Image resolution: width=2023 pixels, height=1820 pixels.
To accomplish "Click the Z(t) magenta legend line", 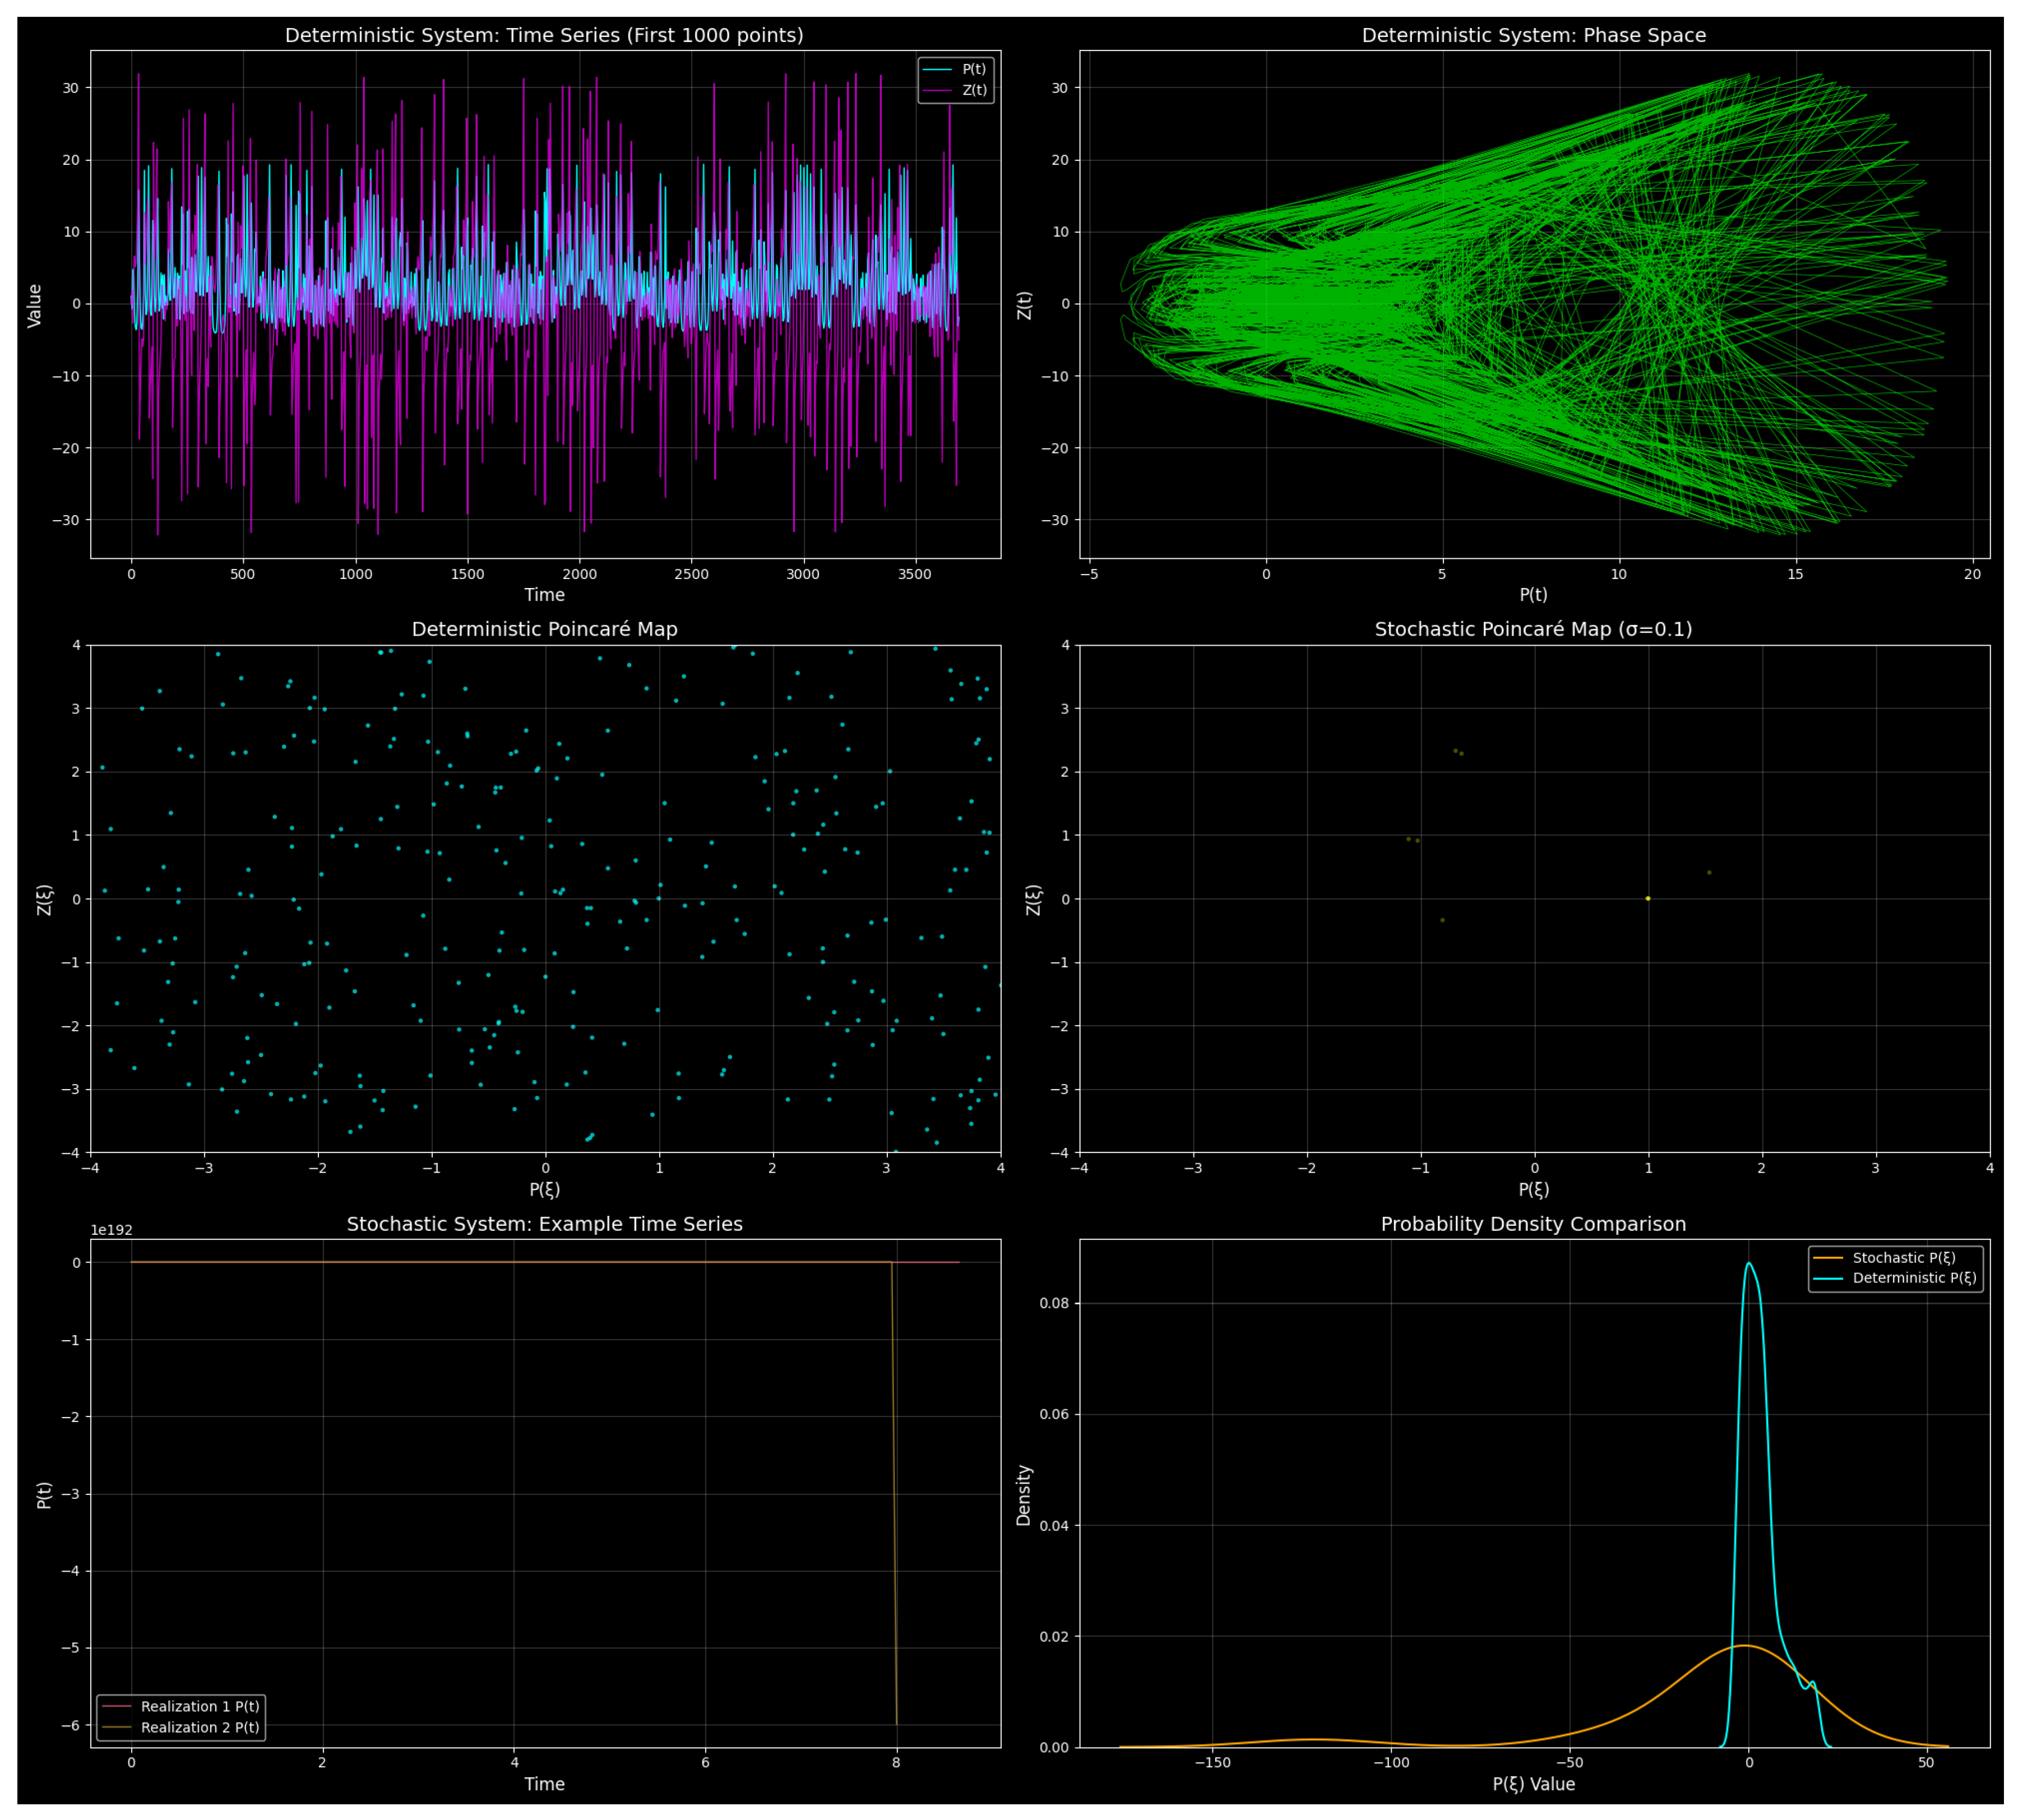I will [937, 90].
